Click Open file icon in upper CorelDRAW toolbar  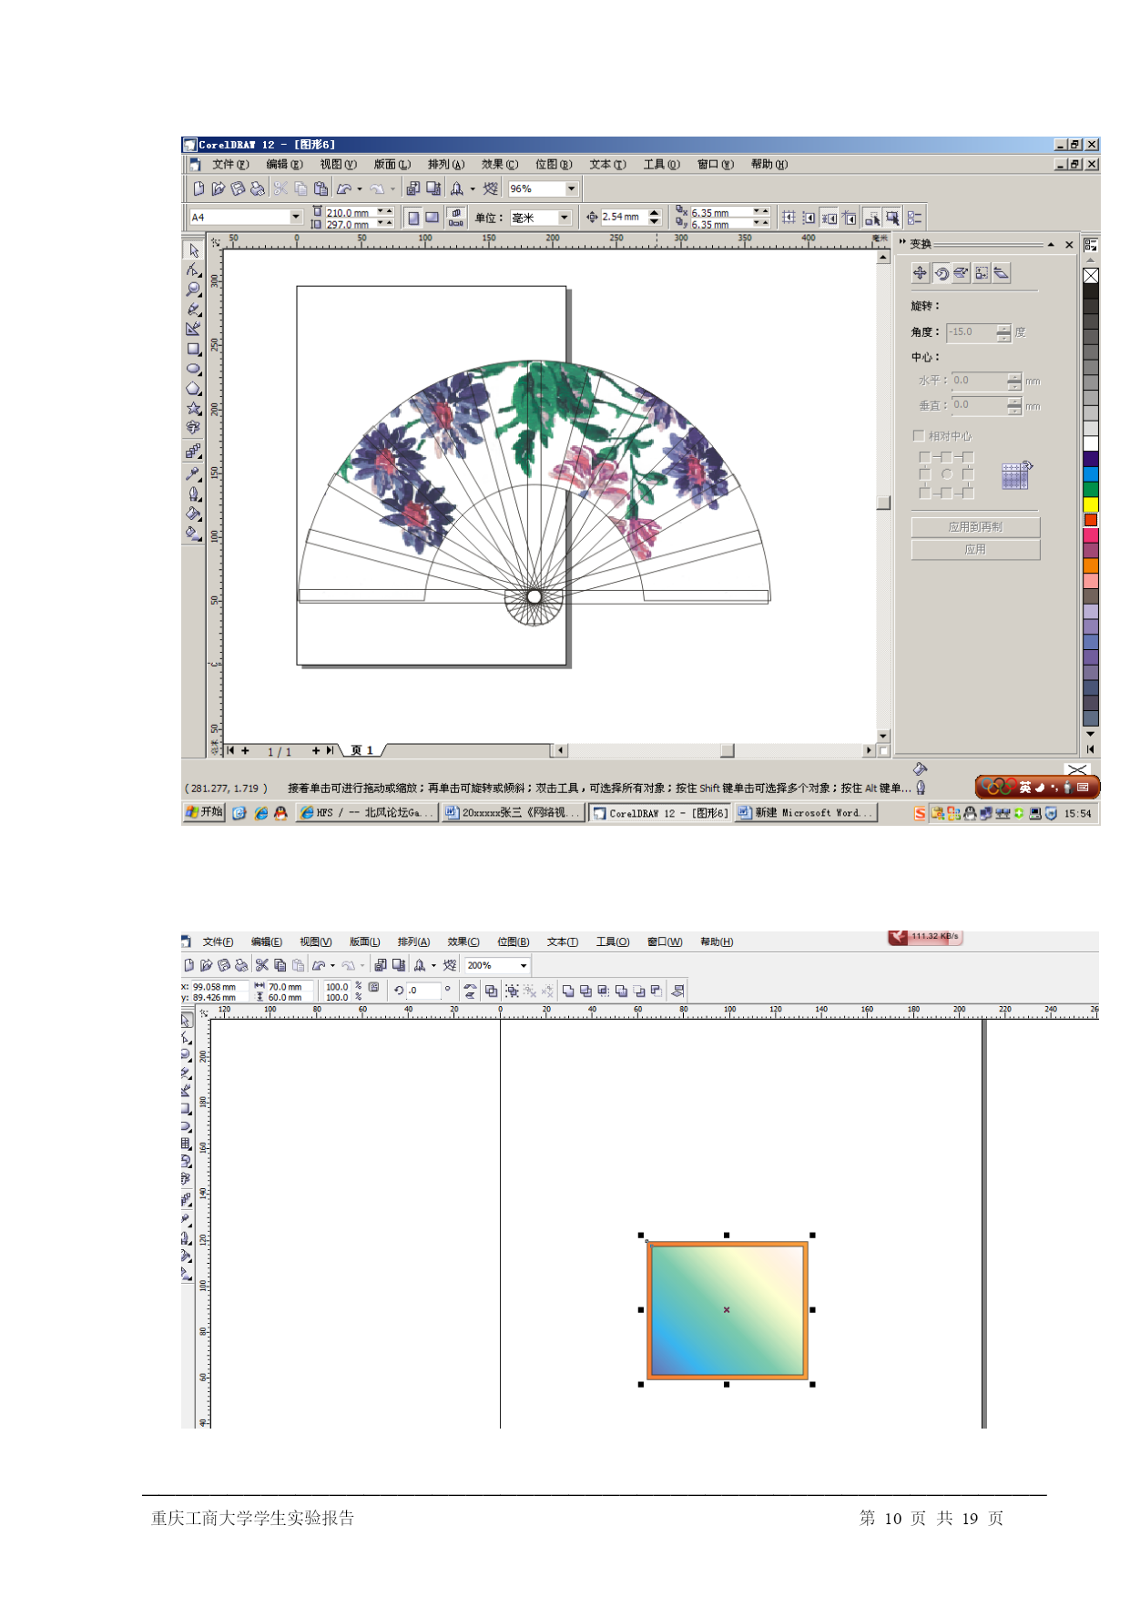click(218, 188)
